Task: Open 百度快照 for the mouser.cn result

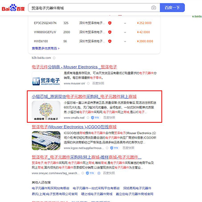Action: 98,83
